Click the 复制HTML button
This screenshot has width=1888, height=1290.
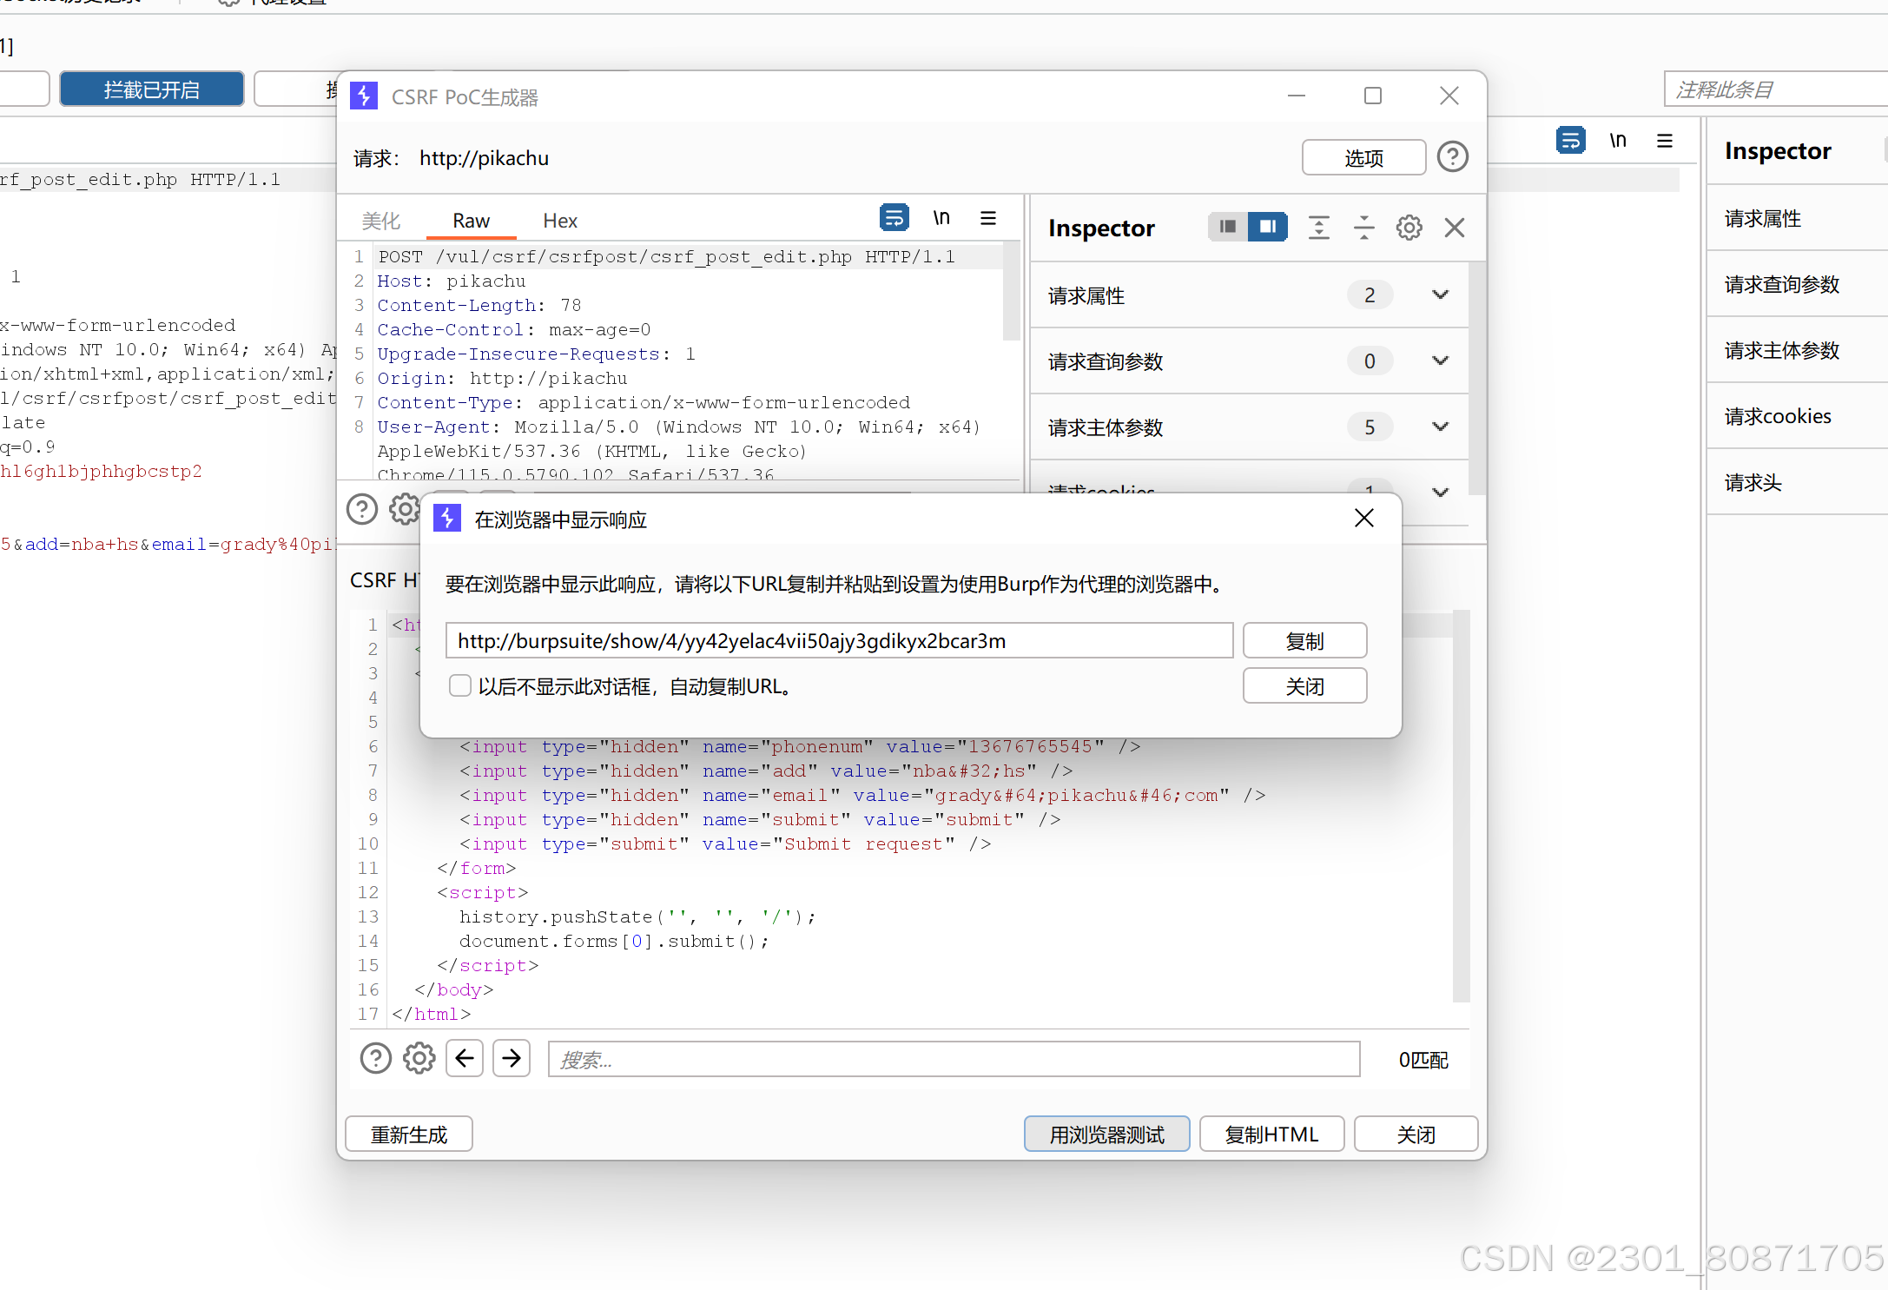(x=1271, y=1135)
